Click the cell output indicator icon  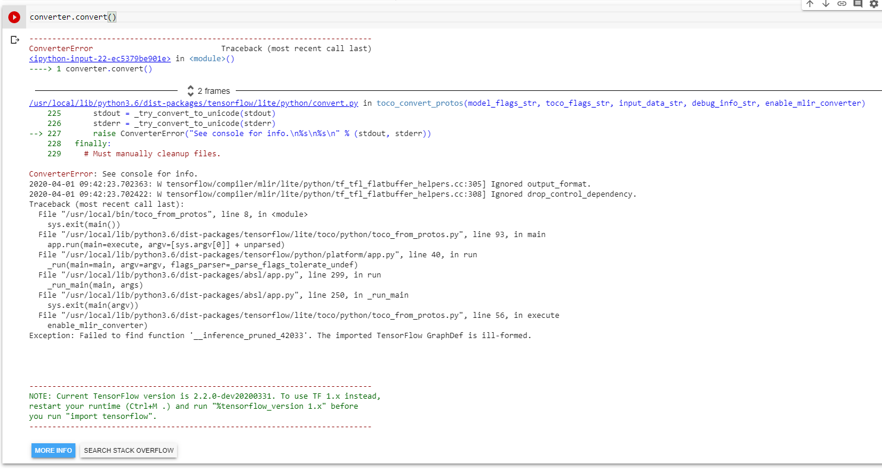coord(15,39)
